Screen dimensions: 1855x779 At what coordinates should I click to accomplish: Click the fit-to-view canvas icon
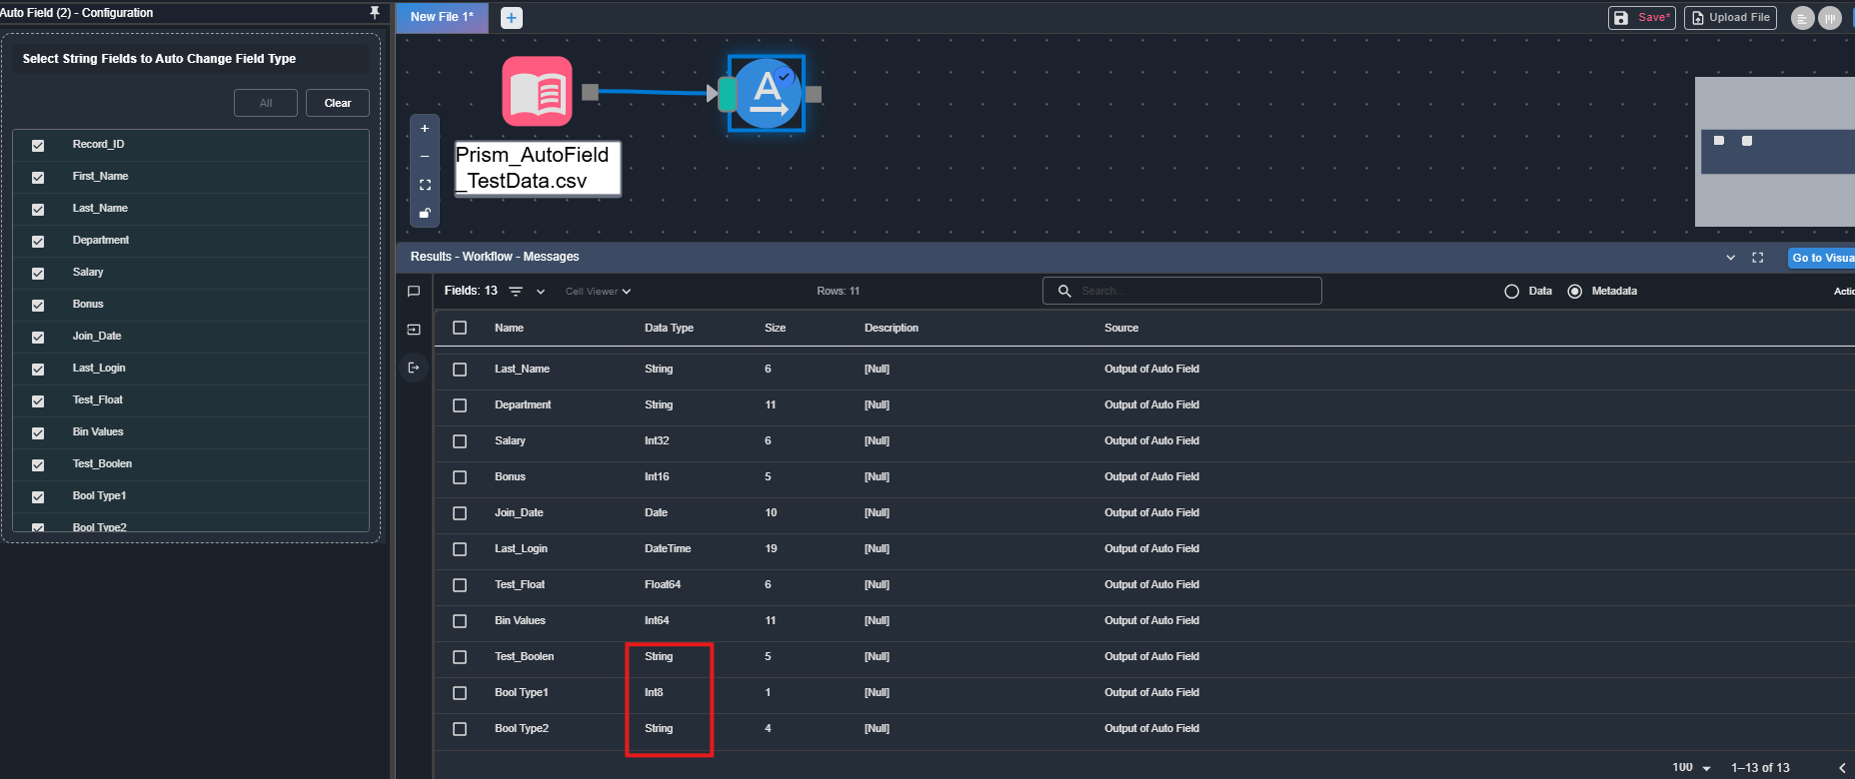(x=425, y=185)
